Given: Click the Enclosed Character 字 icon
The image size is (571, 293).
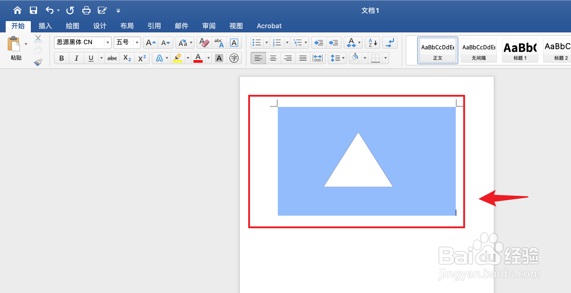Looking at the screenshot, I should 234,58.
